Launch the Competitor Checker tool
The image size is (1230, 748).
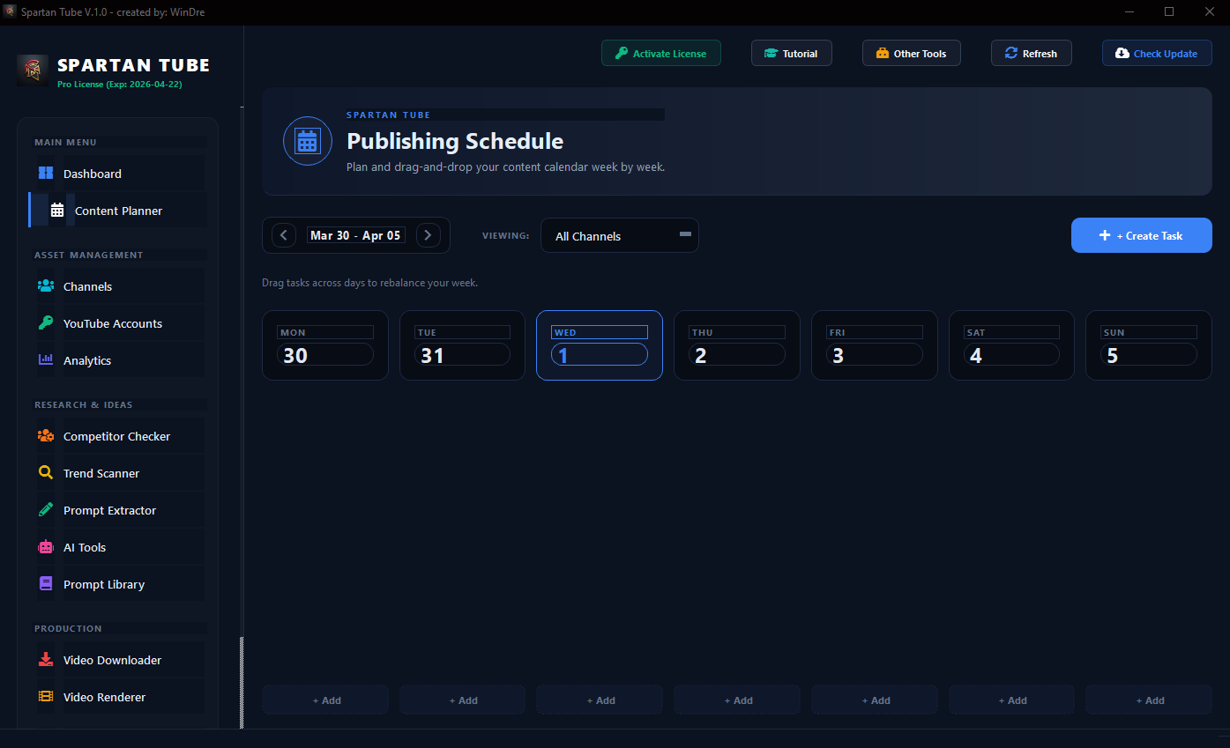(45, 436)
